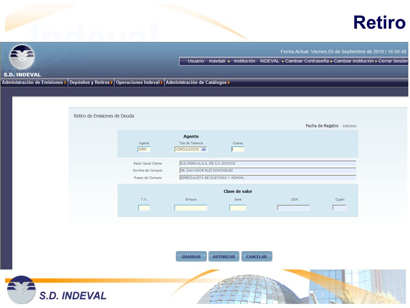The image size is (410, 308).
Task: Click the Serie input field
Action: click(x=238, y=208)
